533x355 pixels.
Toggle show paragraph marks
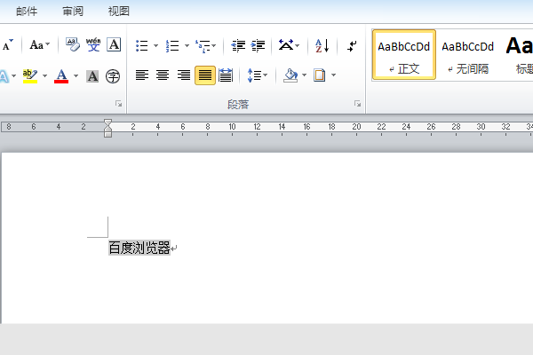352,45
